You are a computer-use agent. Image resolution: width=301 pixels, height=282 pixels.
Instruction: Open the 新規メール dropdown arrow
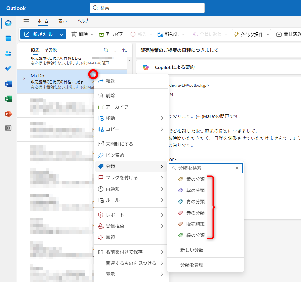[x=61, y=34]
